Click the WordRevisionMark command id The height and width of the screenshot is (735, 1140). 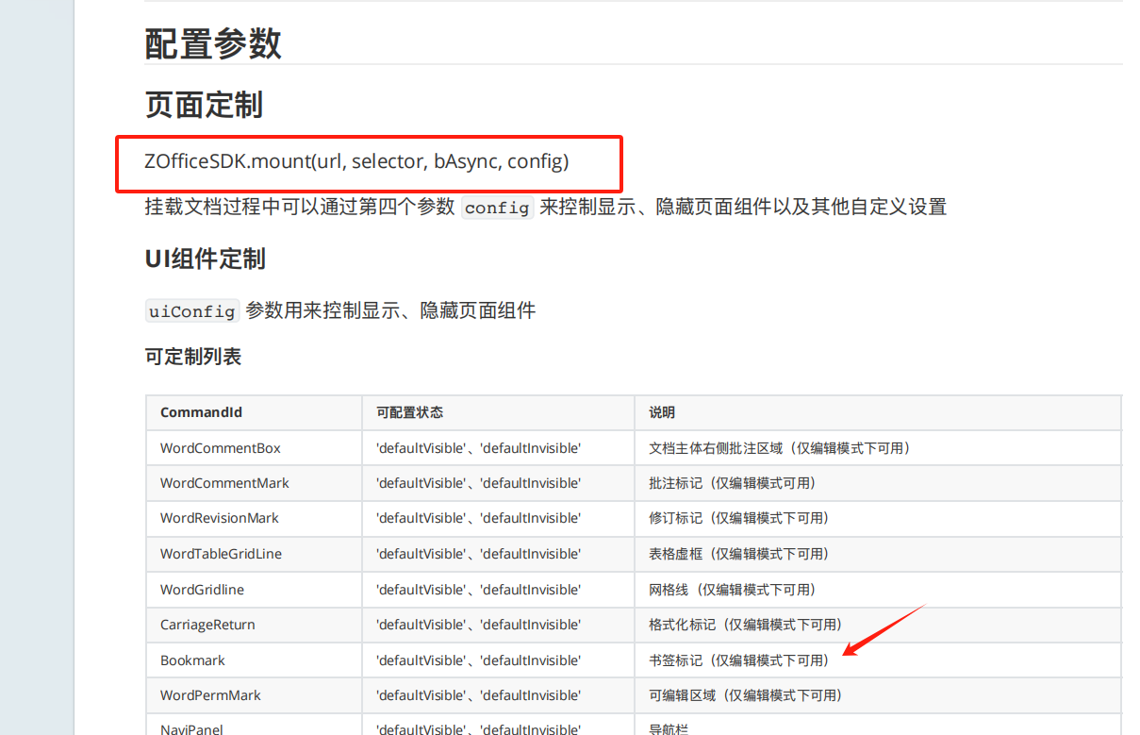[220, 518]
